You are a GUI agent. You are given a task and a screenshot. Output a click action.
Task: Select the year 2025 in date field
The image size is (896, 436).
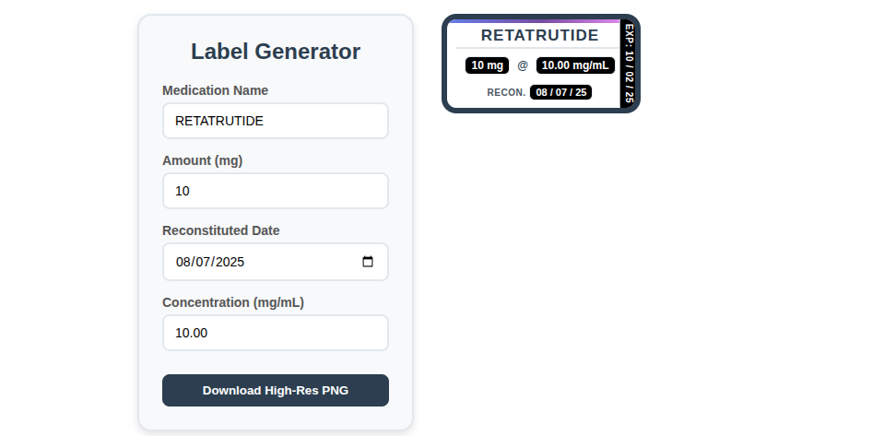[x=230, y=262]
